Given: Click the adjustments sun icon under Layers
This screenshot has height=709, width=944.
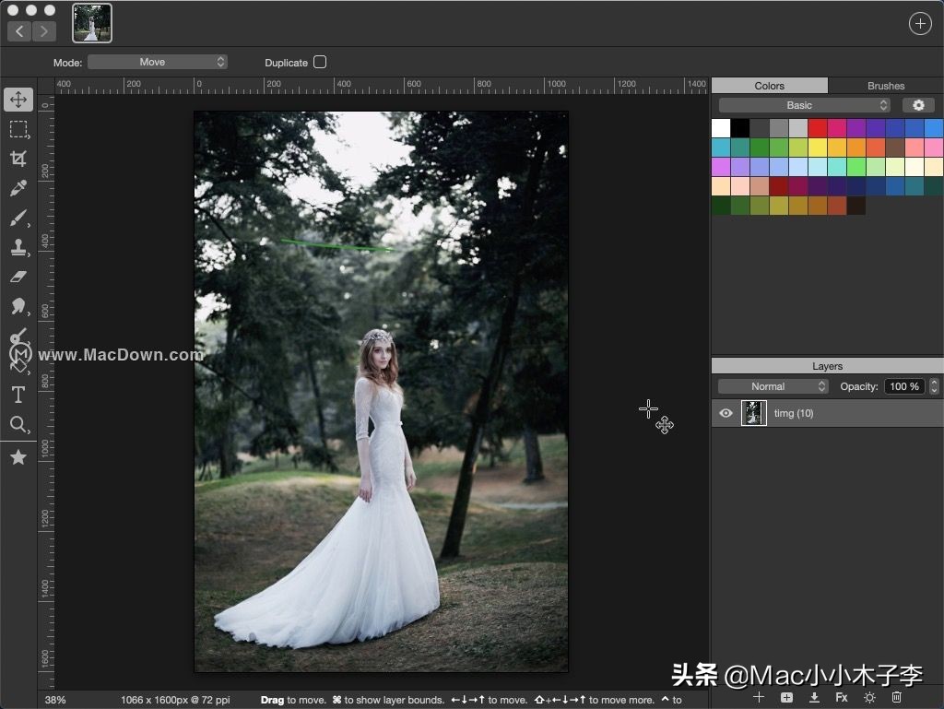Looking at the screenshot, I should point(868,698).
